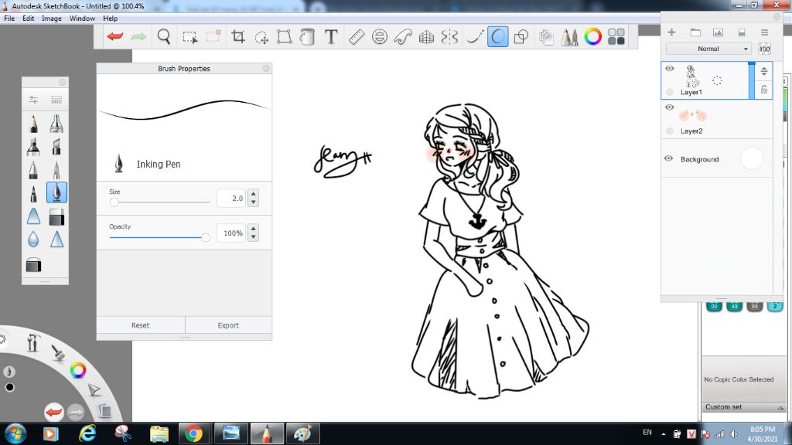Select the Layer1 thumbnail

click(x=692, y=76)
